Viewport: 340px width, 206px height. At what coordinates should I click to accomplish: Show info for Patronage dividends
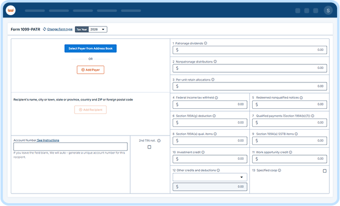(x=205, y=43)
